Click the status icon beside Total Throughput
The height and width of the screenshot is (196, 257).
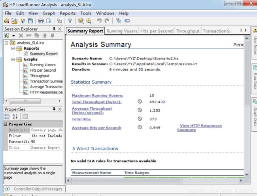tap(140, 102)
